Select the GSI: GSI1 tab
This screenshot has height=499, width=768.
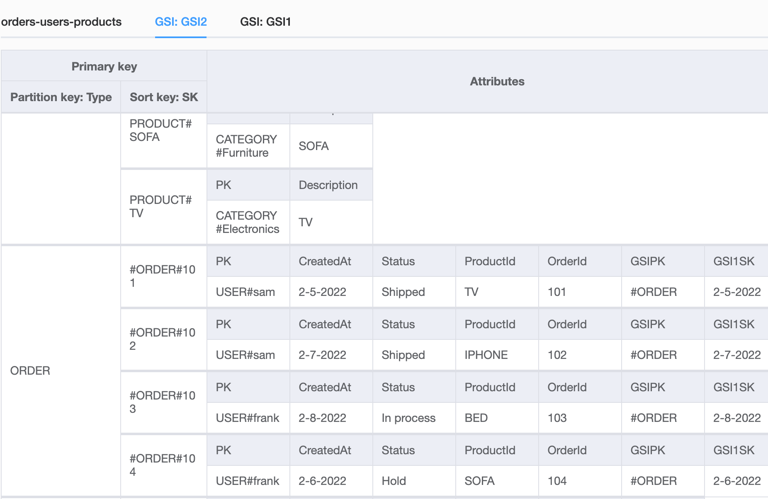[x=265, y=22]
